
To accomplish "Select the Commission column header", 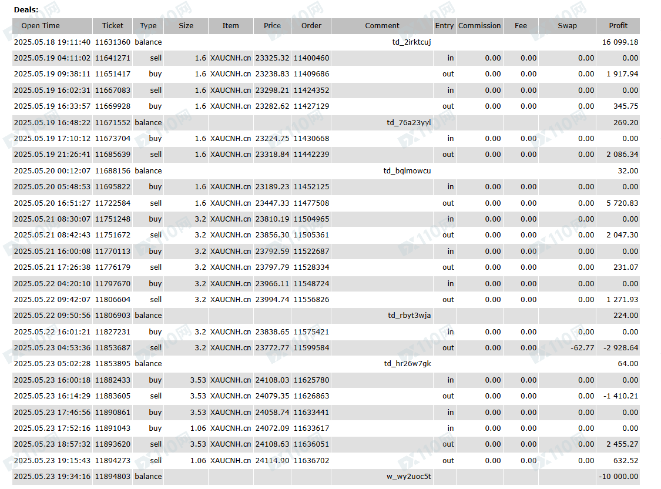I will 479,26.
